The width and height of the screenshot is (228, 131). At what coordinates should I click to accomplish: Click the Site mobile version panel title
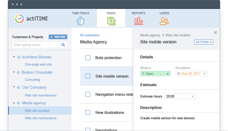click(158, 42)
